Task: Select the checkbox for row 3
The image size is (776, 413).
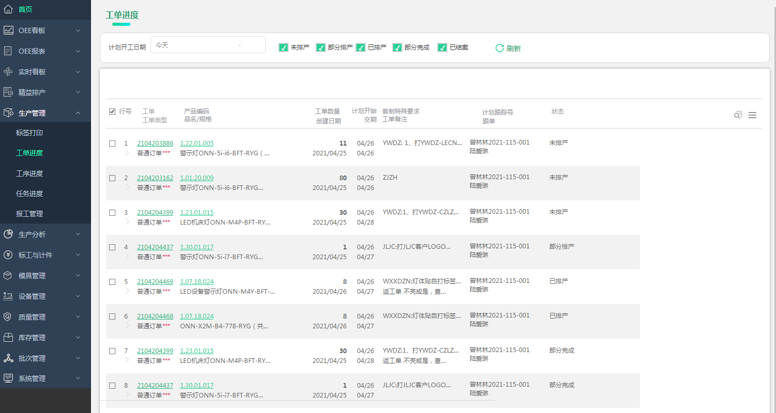Action: click(112, 213)
